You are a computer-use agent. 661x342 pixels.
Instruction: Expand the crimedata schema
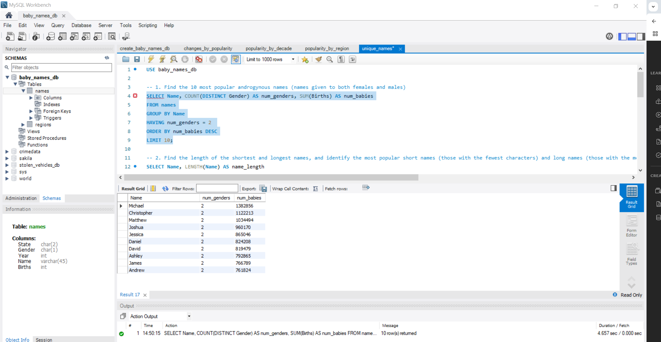[x=7, y=151]
